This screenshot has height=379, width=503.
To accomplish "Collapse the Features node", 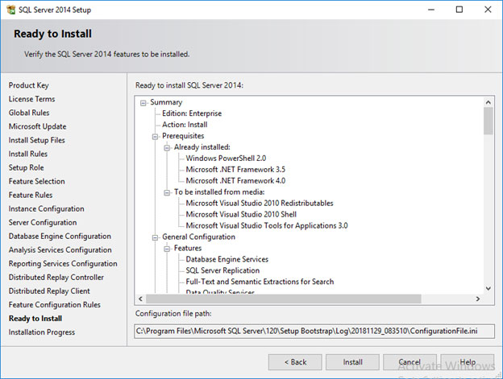I will click(167, 249).
